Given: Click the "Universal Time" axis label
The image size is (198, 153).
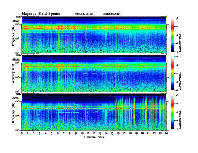Looking at the screenshot, I should point(94,137).
